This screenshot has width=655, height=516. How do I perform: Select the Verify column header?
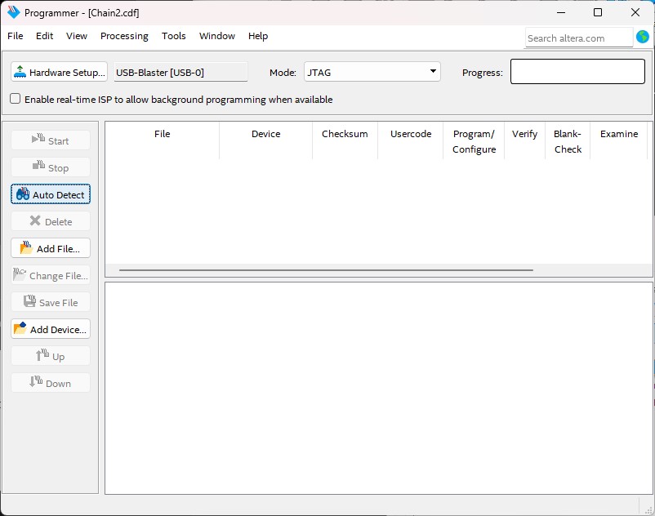524,140
